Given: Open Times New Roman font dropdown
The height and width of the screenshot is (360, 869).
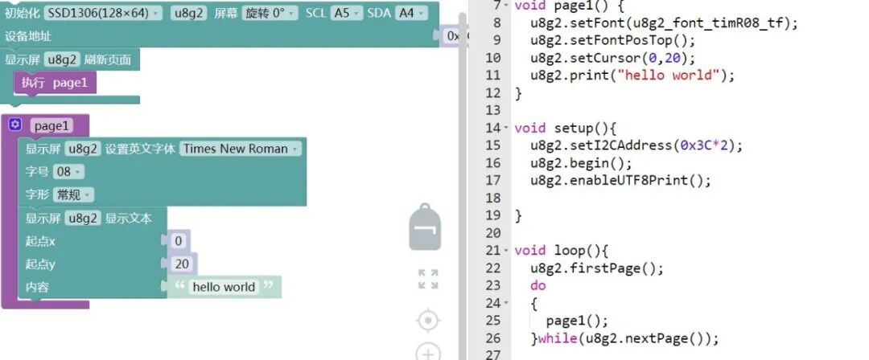Looking at the screenshot, I should (x=241, y=149).
